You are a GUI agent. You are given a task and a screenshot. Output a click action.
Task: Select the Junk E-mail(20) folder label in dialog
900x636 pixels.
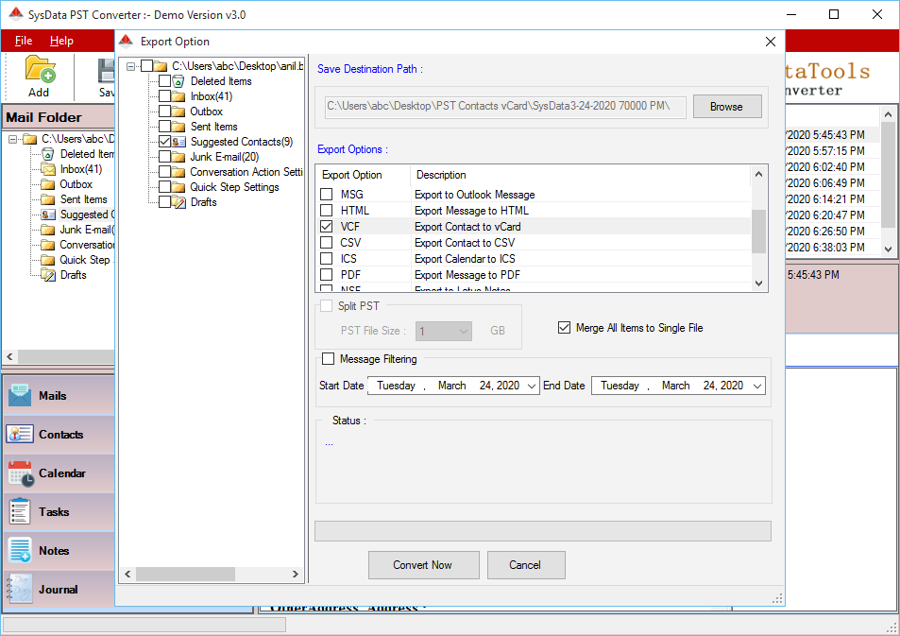point(225,157)
